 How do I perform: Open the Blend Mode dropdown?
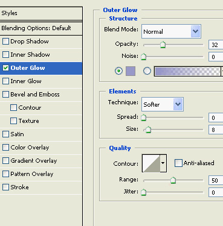(x=171, y=31)
